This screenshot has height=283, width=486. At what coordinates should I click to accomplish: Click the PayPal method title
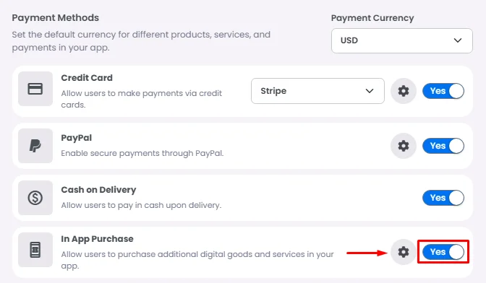coord(76,138)
